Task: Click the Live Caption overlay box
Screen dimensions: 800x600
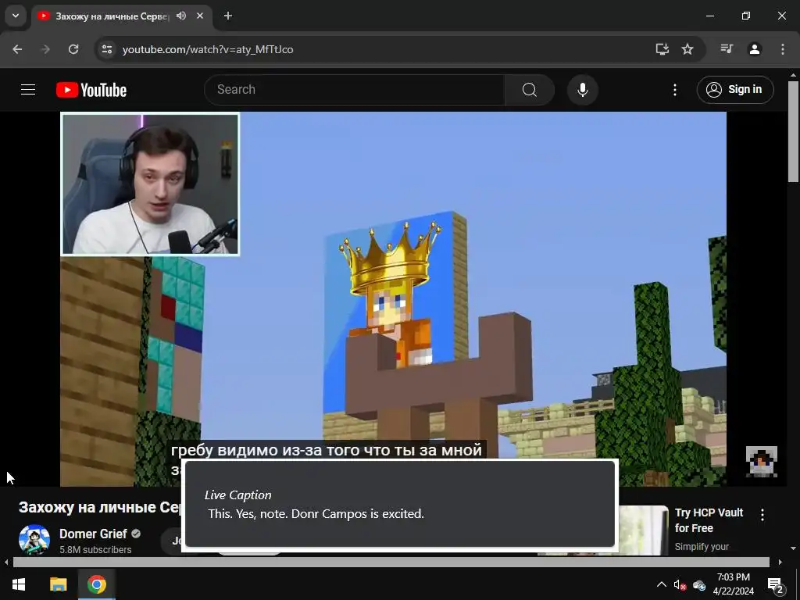Action: tap(399, 504)
